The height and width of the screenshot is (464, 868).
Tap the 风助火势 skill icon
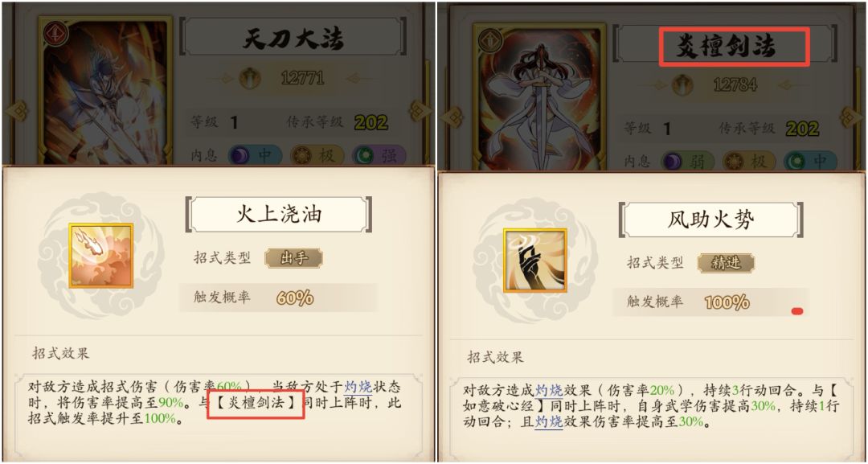[x=535, y=260]
